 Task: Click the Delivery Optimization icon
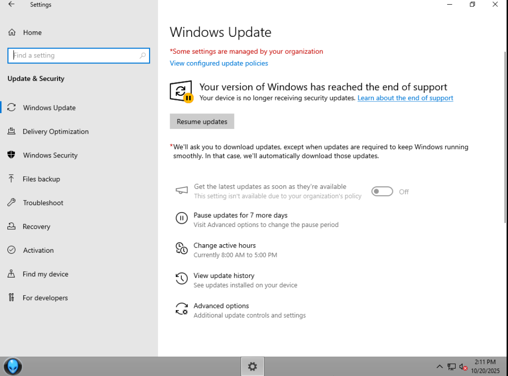[11, 131]
